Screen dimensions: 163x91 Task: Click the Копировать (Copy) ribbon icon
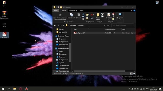[71, 16]
